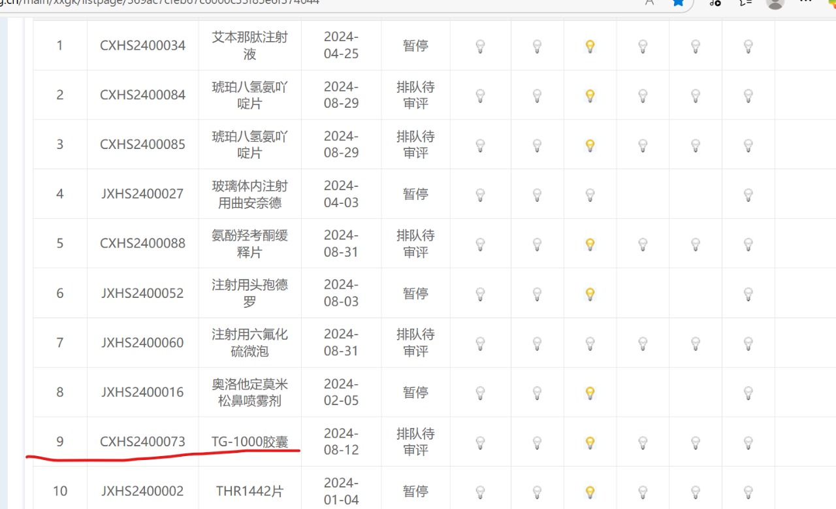Select the last bulb icon in the JXHS2400027 row
The height and width of the screenshot is (509, 836).
[x=748, y=194]
